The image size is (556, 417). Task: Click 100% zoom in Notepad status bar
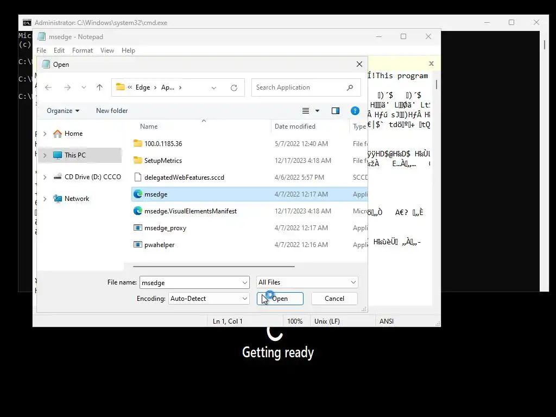click(295, 321)
